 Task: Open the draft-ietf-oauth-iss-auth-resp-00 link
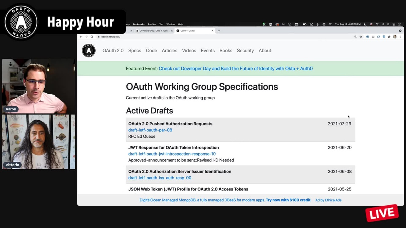click(160, 178)
